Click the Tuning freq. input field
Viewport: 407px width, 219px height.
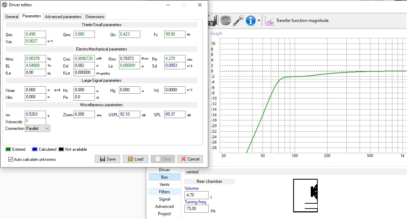pos(196,209)
